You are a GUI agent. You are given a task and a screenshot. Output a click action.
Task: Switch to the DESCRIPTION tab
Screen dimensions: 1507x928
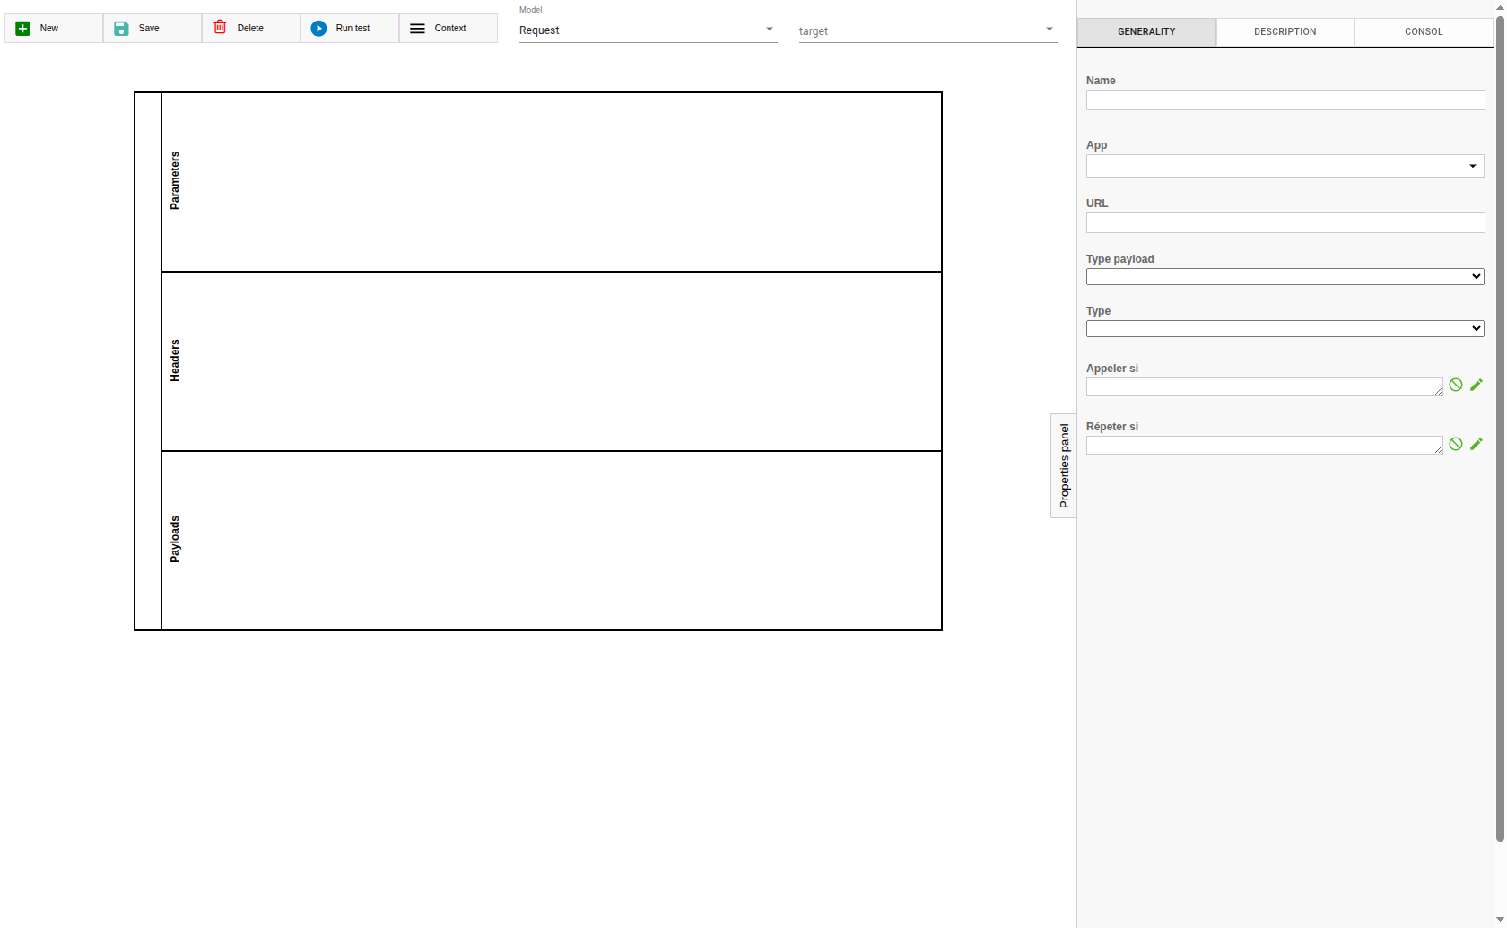pyautogui.click(x=1284, y=31)
